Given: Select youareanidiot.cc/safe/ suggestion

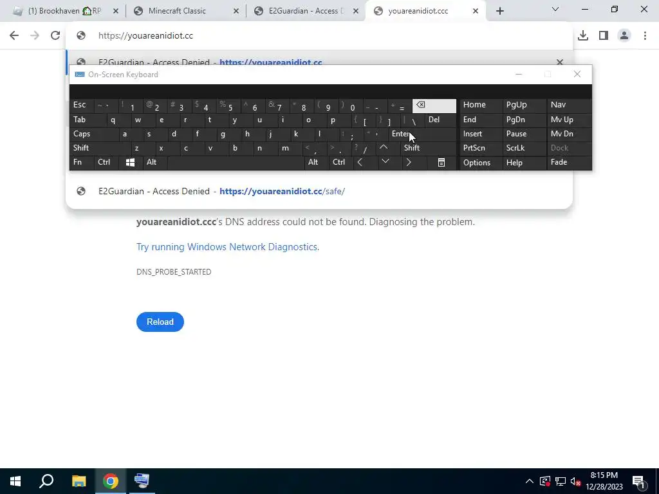Looking at the screenshot, I should click(319, 191).
